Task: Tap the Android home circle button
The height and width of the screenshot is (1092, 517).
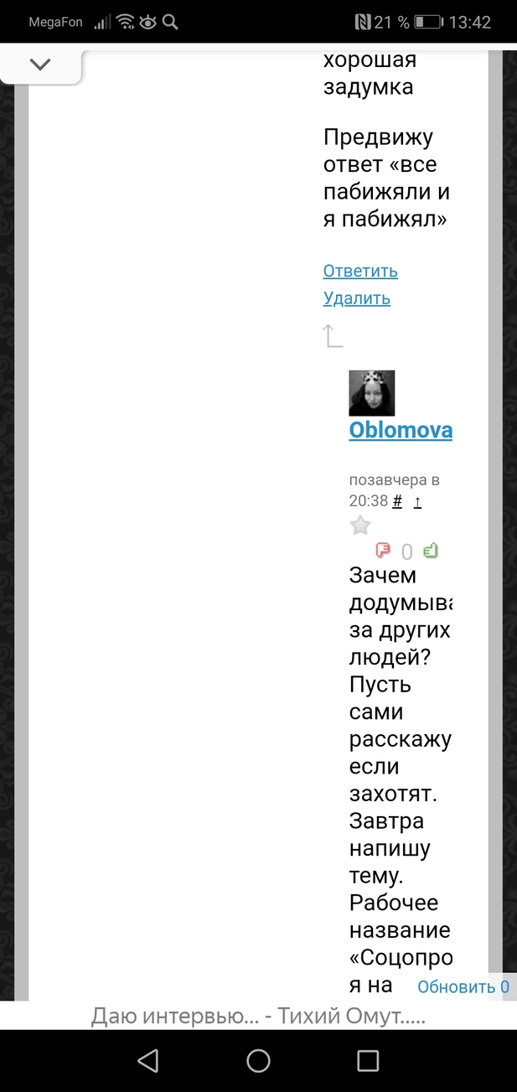Action: click(258, 1060)
